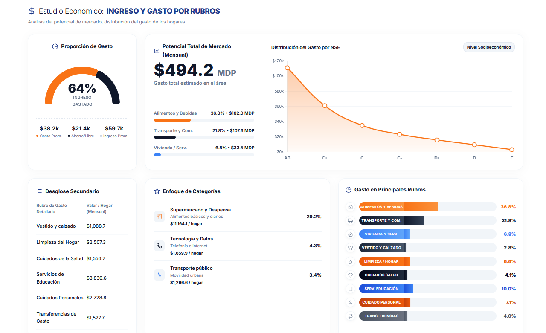Click the Alimentos y Bebidas orange bar

coord(398,207)
